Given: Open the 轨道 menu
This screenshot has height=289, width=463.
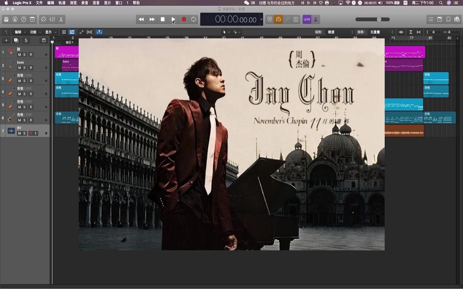Looking at the screenshot, I should pos(62,3).
